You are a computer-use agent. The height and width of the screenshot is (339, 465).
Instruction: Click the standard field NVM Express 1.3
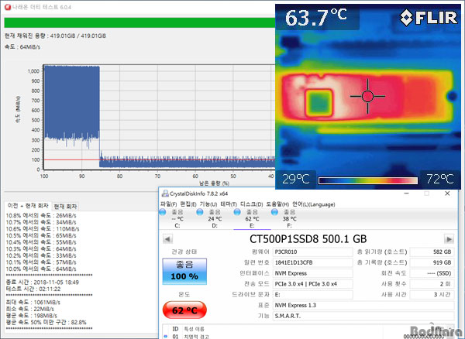(363, 305)
